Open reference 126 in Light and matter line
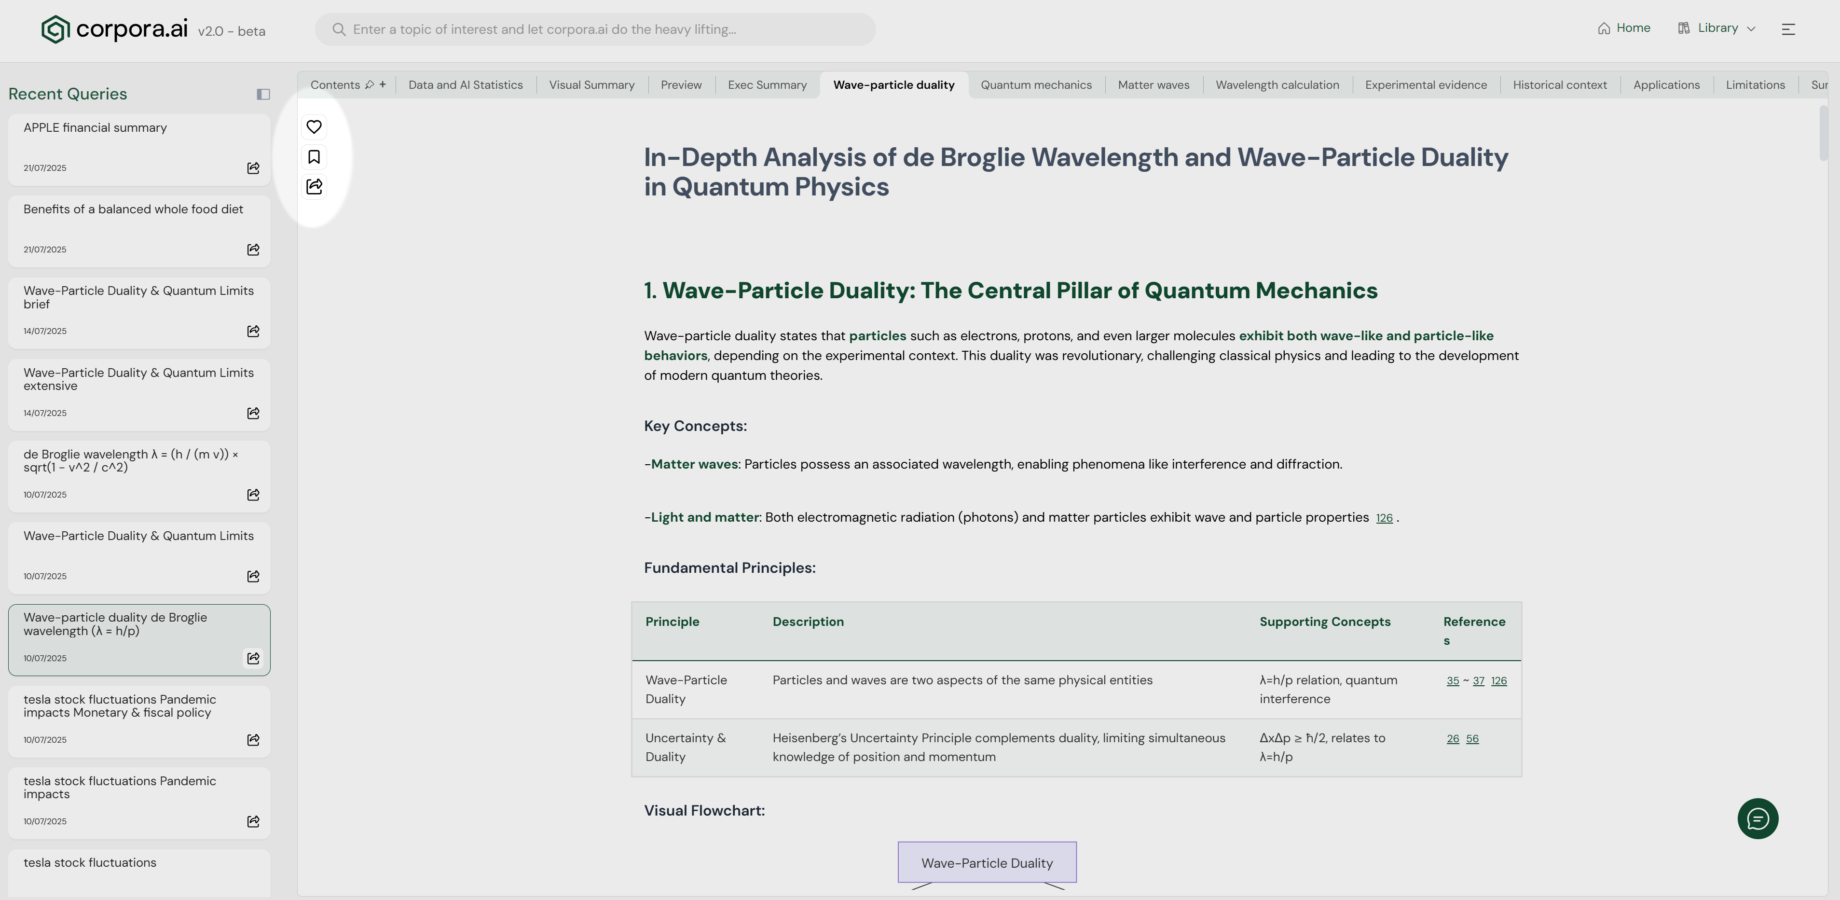 point(1384,519)
